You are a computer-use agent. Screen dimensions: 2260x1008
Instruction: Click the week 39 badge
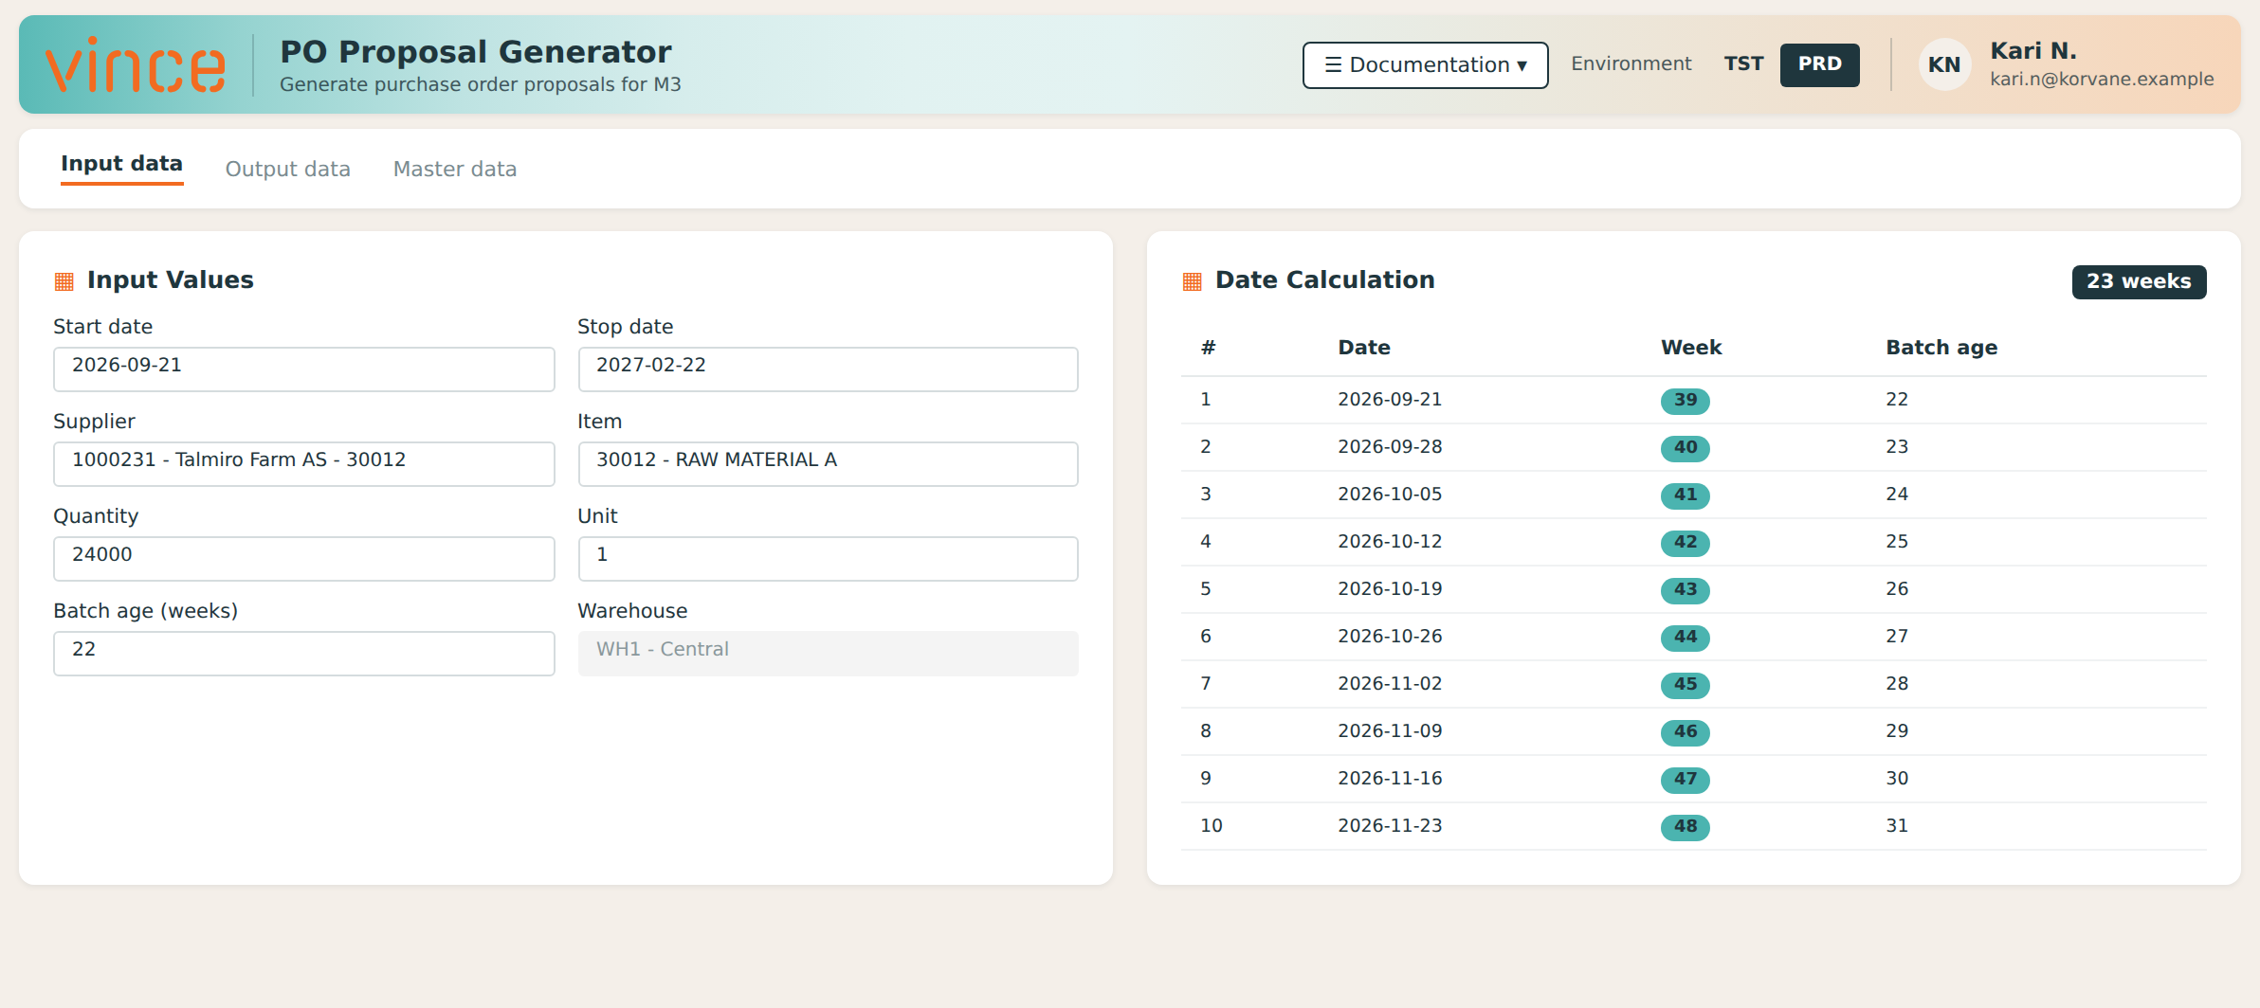(x=1685, y=400)
